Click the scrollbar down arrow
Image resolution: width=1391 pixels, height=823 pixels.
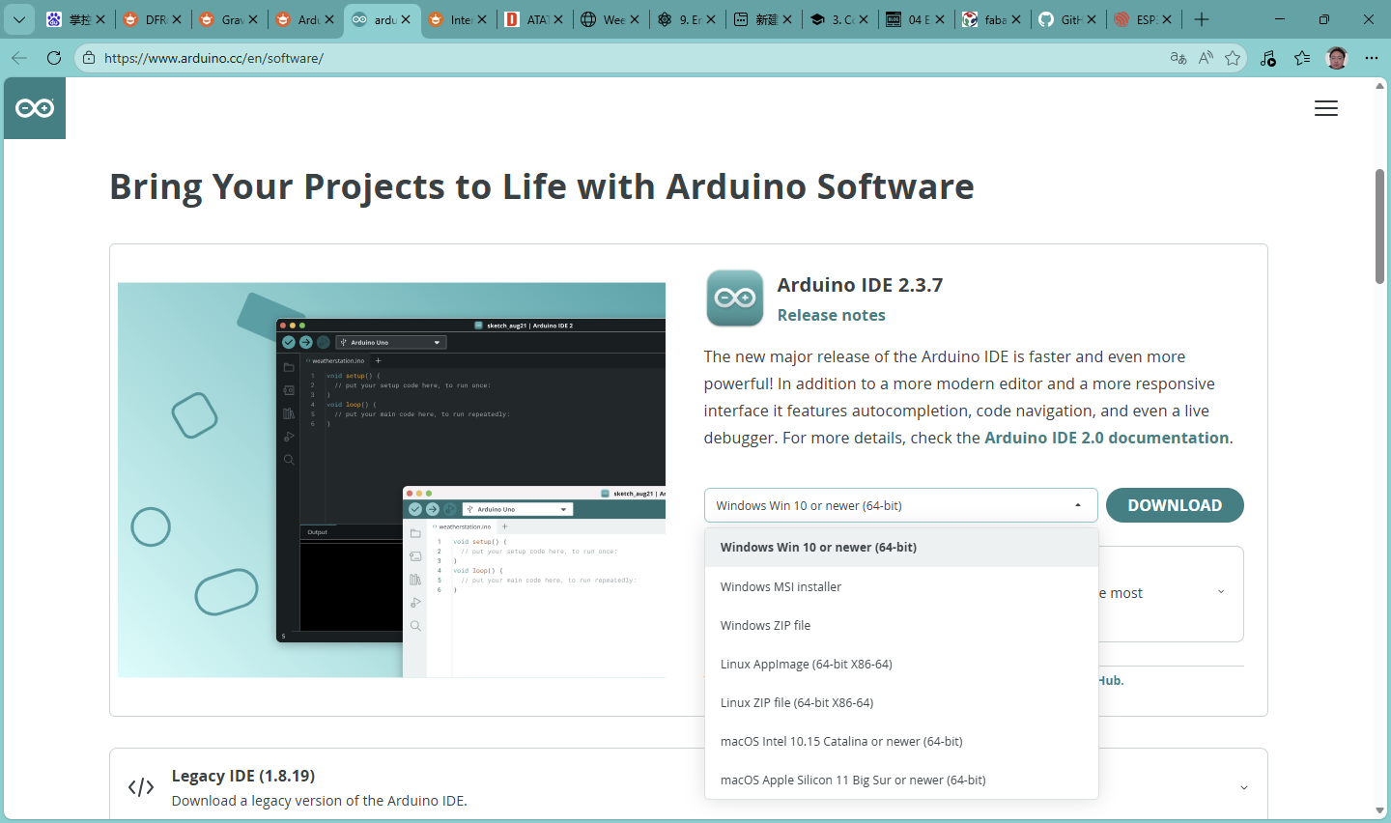click(1380, 810)
